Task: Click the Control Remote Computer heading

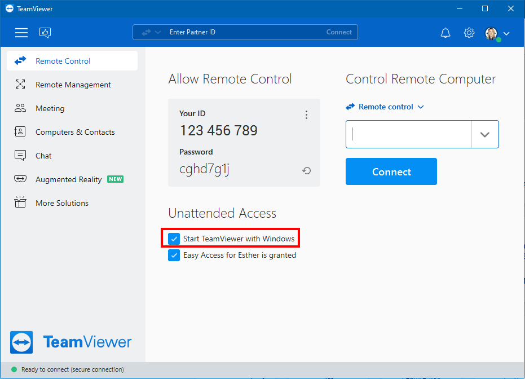Action: (x=421, y=79)
